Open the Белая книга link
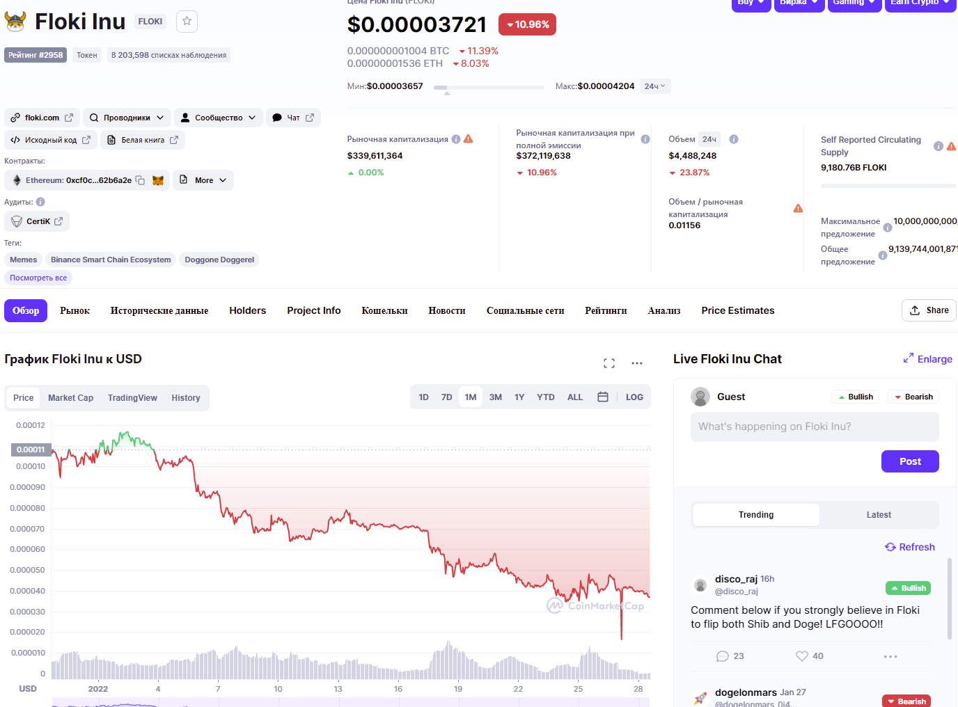958x707 pixels. tap(143, 140)
